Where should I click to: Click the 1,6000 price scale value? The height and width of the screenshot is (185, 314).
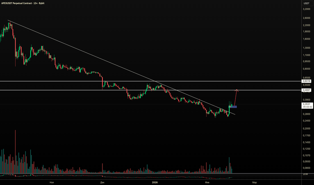[x=307, y=39]
